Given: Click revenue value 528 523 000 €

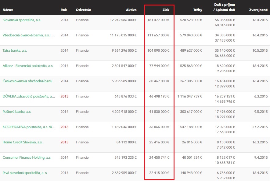Looking at the screenshot, I should tap(191, 20).
